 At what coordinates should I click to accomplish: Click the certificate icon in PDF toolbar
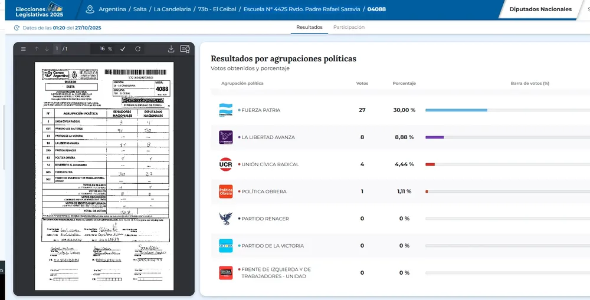185,49
